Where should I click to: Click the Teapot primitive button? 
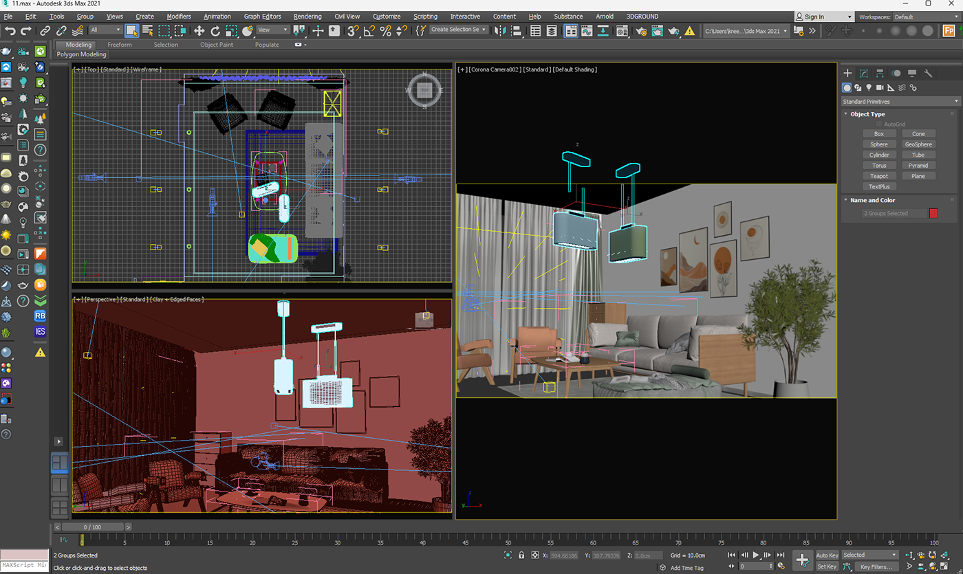coord(878,176)
